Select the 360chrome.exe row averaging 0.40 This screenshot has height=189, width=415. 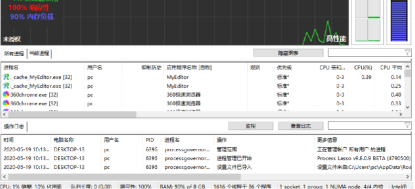point(203,95)
